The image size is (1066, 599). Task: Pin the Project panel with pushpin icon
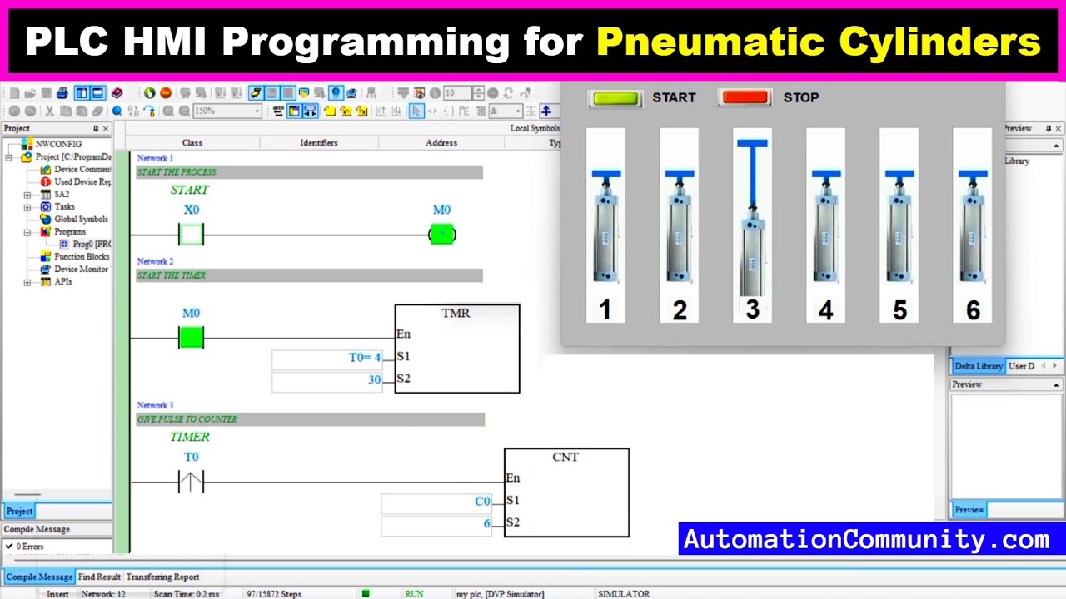(x=96, y=128)
